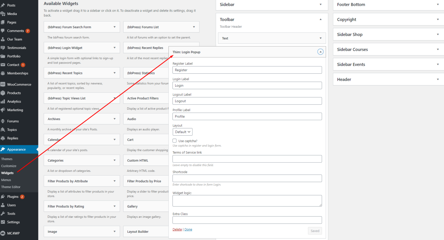Click the Profile Label input field
Viewport: 444px width, 240px height.
click(x=247, y=116)
